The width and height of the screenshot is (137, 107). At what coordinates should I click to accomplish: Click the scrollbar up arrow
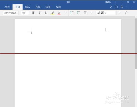136,17
